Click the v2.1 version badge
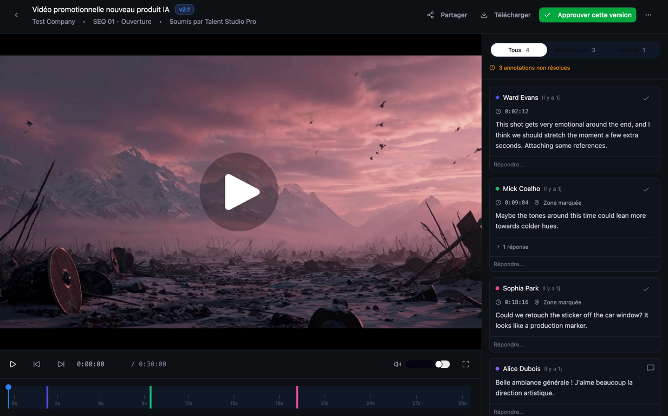The image size is (668, 416). (185, 10)
